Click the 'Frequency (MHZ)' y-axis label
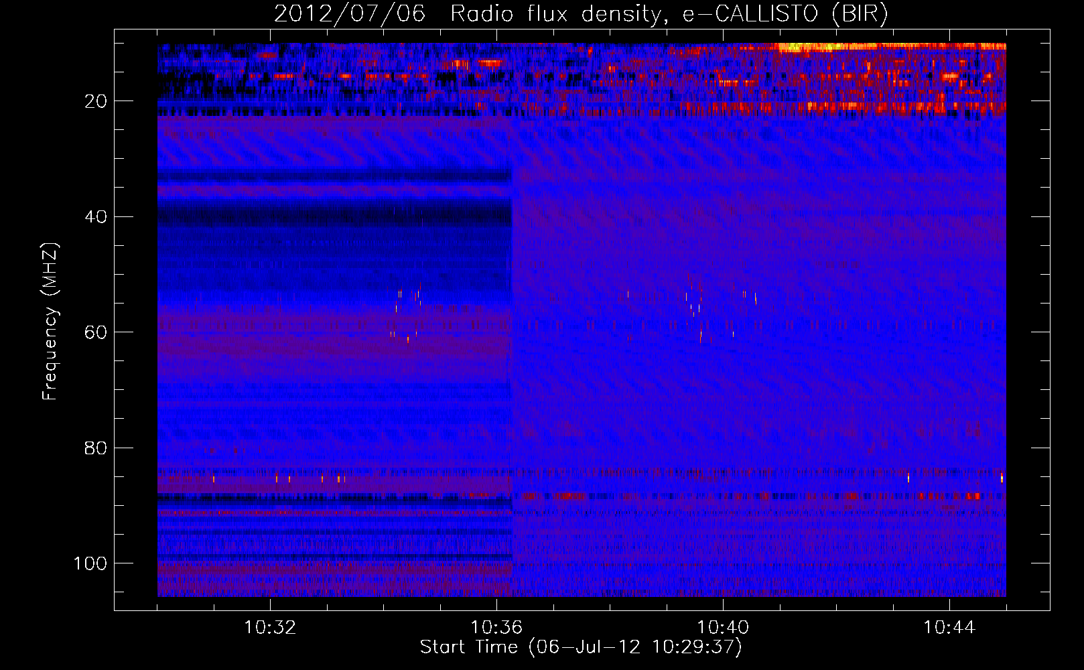The height and width of the screenshot is (670, 1084). click(x=50, y=321)
